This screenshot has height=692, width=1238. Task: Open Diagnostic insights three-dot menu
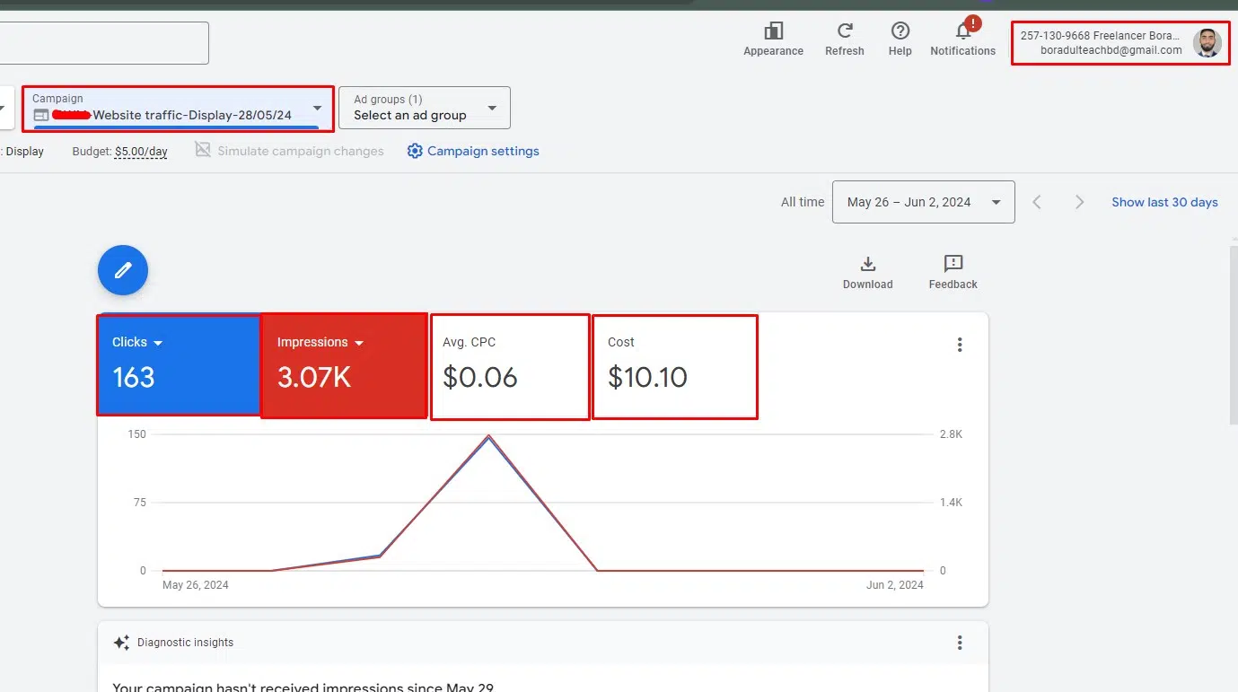pyautogui.click(x=960, y=643)
